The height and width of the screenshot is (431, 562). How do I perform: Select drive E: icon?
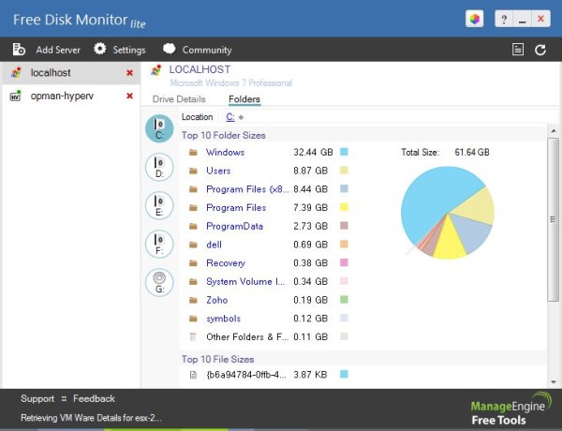159,205
